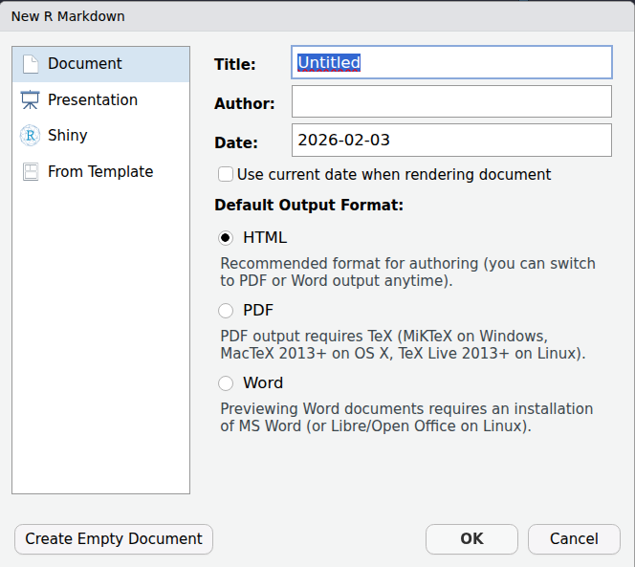Image resolution: width=635 pixels, height=567 pixels.
Task: Choose the PDF output format radio button
Action: (226, 311)
